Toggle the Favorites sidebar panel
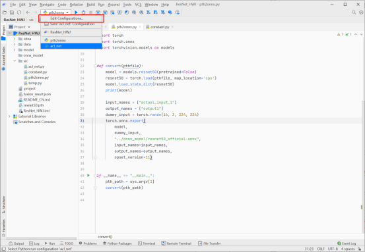Image resolution: width=365 pixels, height=252 pixels. tap(3, 228)
